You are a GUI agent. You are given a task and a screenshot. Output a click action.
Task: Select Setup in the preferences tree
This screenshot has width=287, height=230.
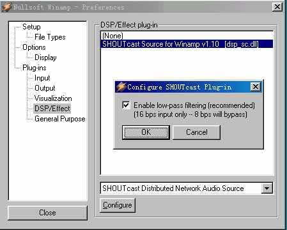point(31,27)
